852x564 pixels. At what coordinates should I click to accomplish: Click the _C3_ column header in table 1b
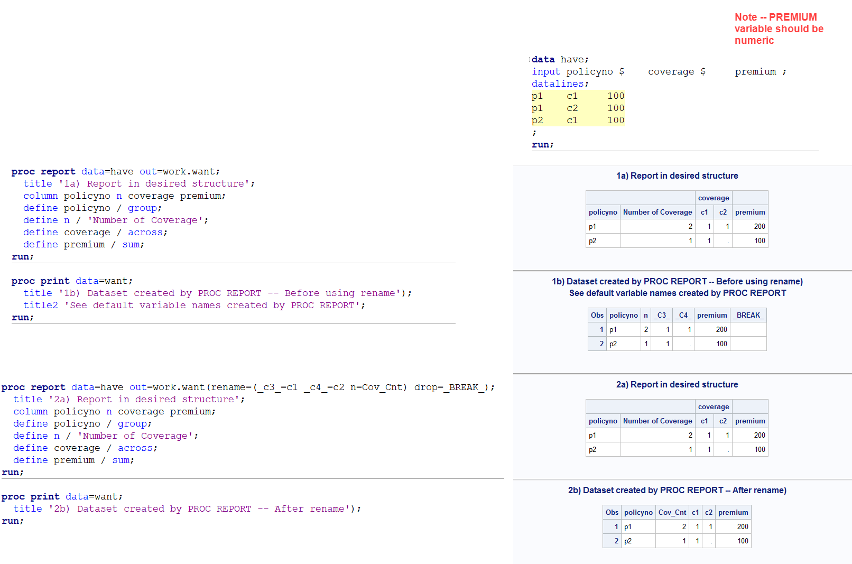coord(662,315)
